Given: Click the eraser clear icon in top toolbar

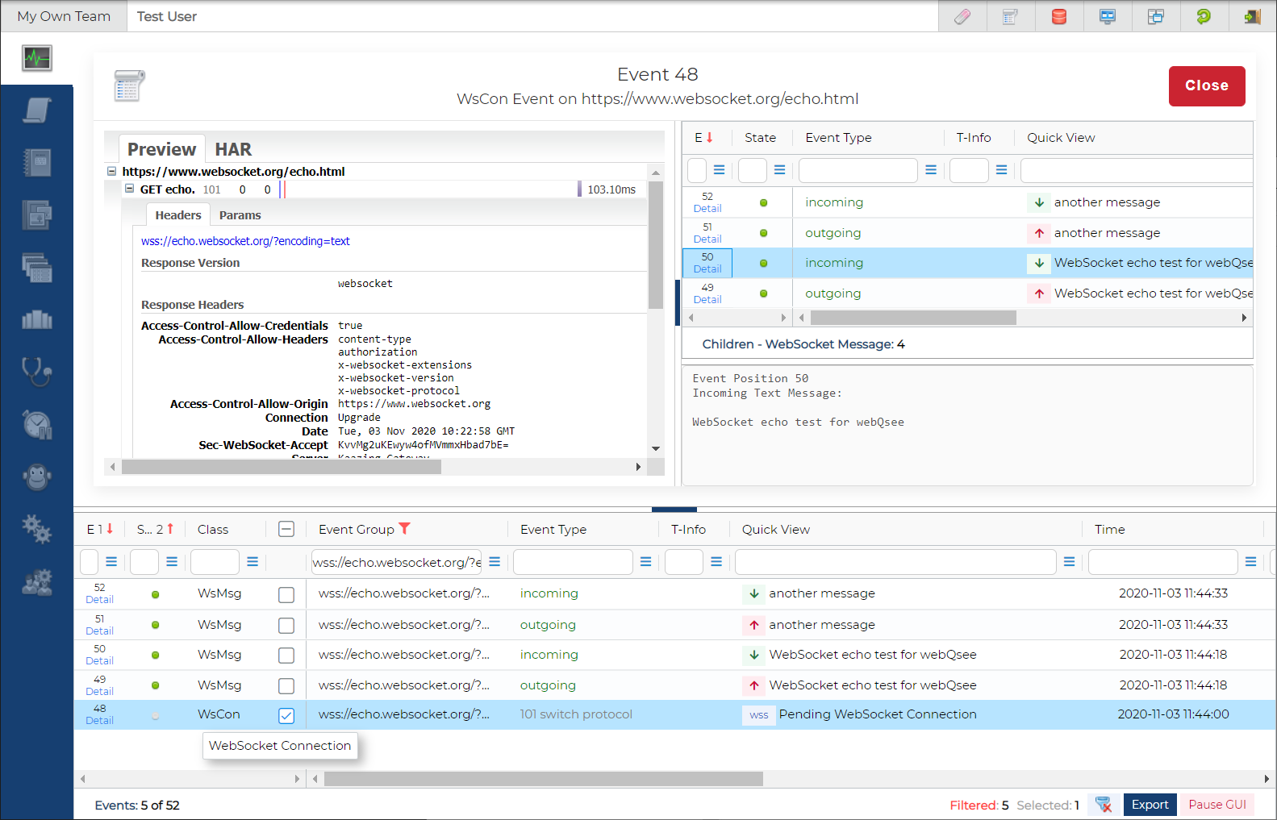Looking at the screenshot, I should (x=962, y=16).
